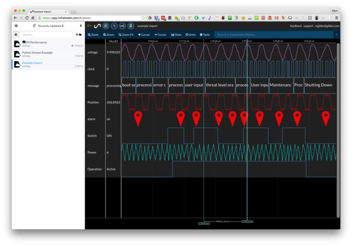Open the clipboard source view icon

131,26
